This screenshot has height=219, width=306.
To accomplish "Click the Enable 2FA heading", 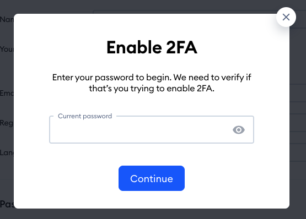I will (152, 47).
